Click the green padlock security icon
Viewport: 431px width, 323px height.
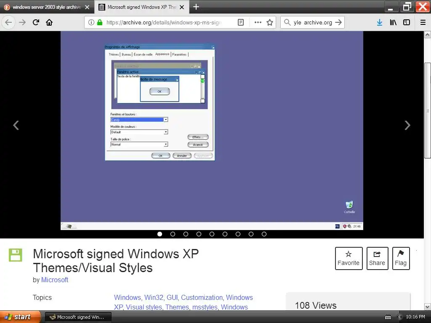(100, 22)
